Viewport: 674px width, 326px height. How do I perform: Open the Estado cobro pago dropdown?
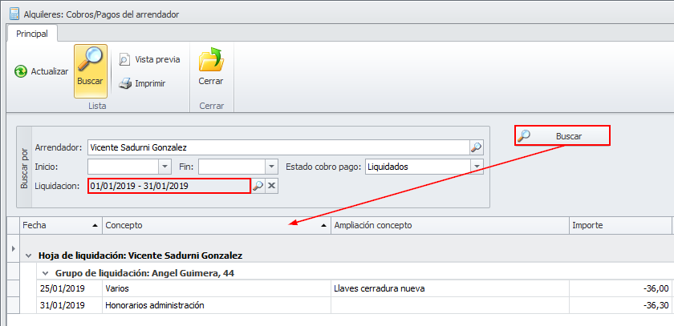click(x=477, y=167)
